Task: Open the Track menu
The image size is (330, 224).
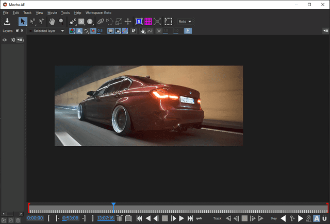Action: pos(27,12)
